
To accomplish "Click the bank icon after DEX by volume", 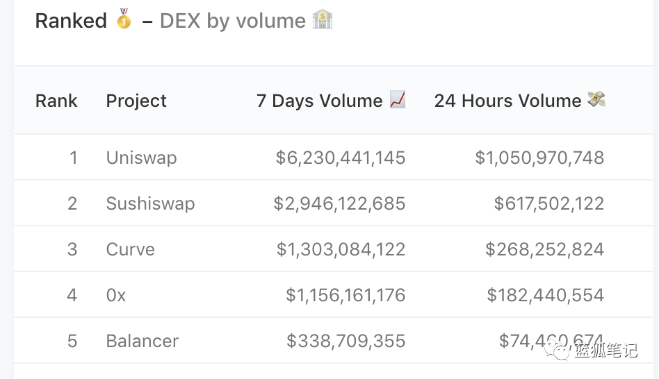I will tap(323, 19).
